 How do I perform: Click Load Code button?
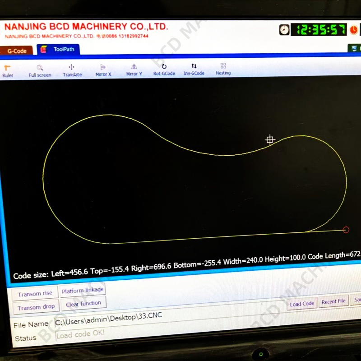[302, 304]
